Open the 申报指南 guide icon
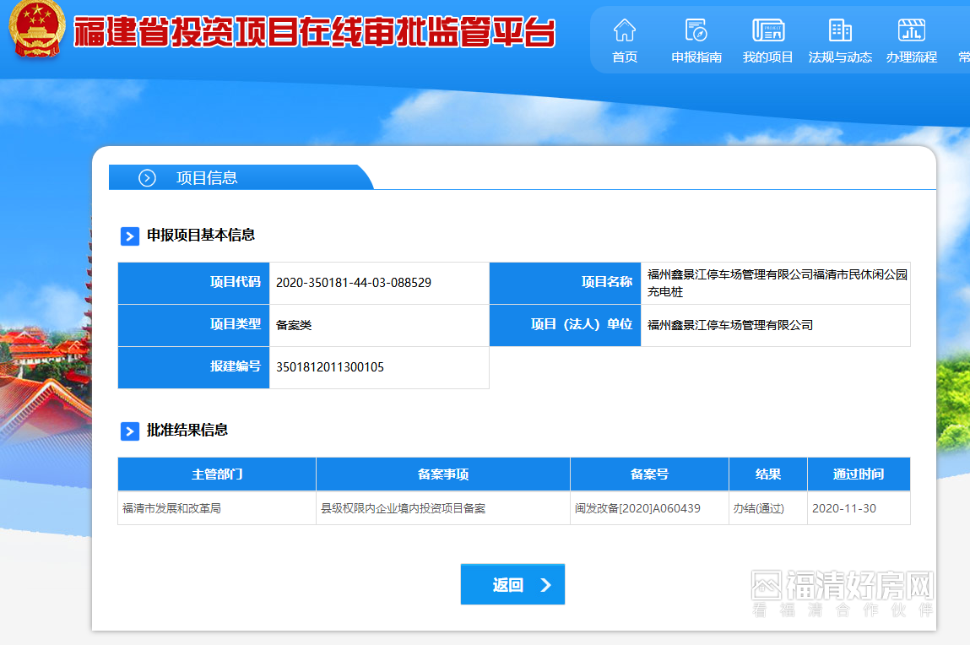Screen dimensions: 970x645 pos(696,30)
